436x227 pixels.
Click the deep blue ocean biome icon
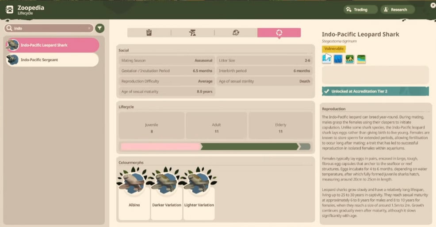click(338, 59)
